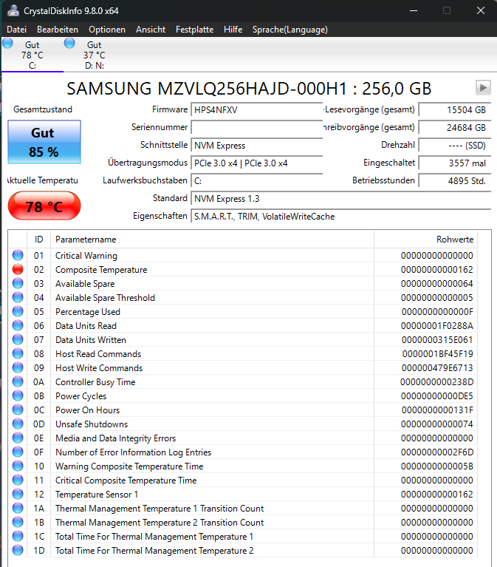The width and height of the screenshot is (497, 567).
Task: Click the Schreibvorgänge value 24684 GB
Action: pos(455,128)
